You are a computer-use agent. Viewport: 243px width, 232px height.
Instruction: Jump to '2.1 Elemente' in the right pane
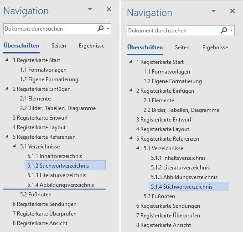click(159, 100)
